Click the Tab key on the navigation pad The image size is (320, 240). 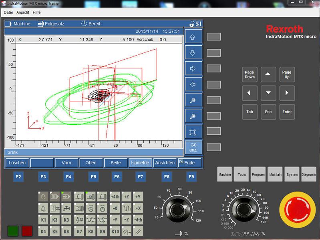[x=250, y=112]
